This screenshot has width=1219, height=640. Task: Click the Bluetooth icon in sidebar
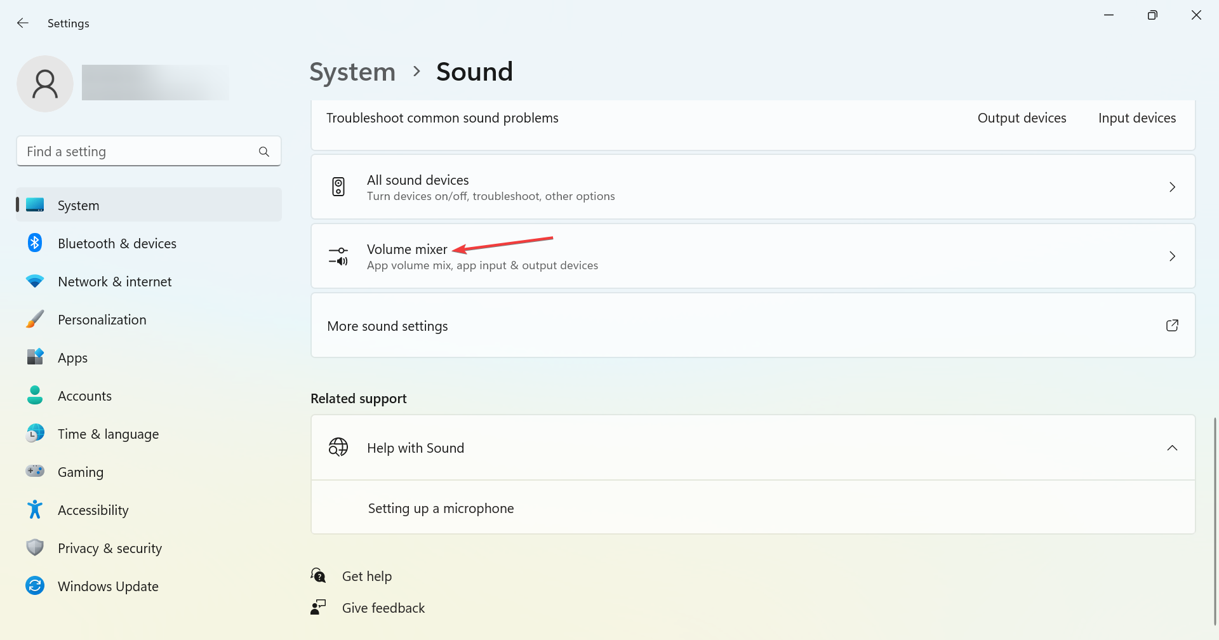pos(35,243)
